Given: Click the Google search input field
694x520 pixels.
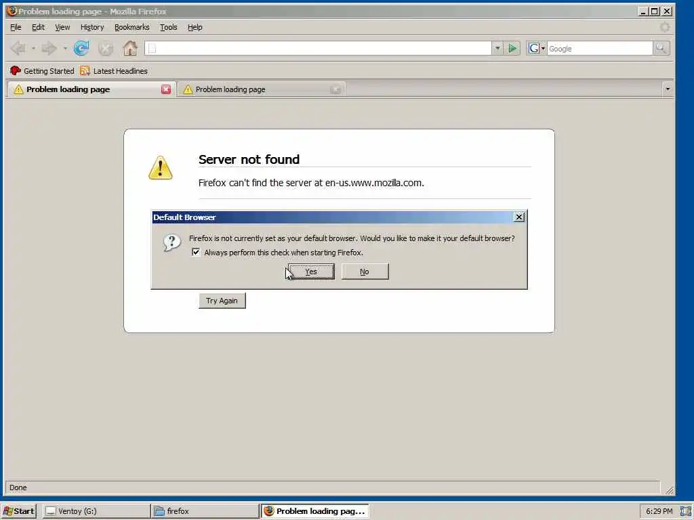Looking at the screenshot, I should tap(600, 48).
